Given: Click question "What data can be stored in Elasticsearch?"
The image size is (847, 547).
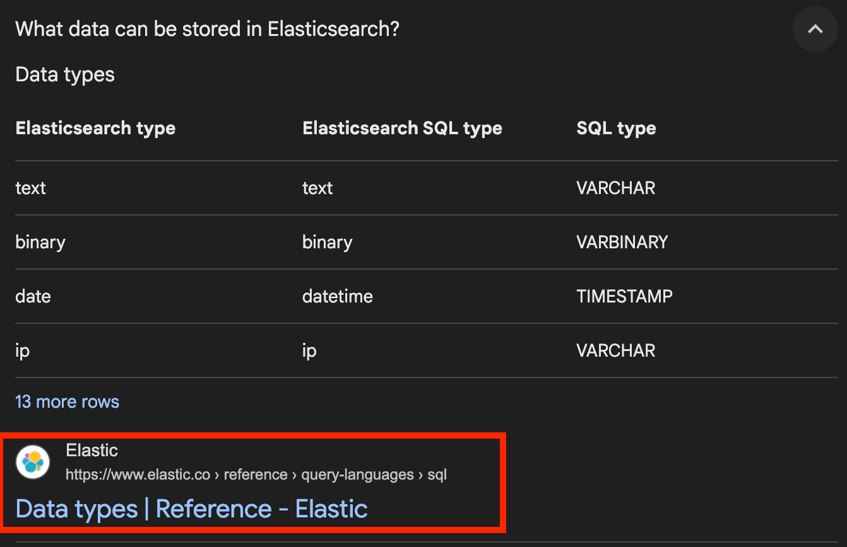Looking at the screenshot, I should pyautogui.click(x=207, y=29).
